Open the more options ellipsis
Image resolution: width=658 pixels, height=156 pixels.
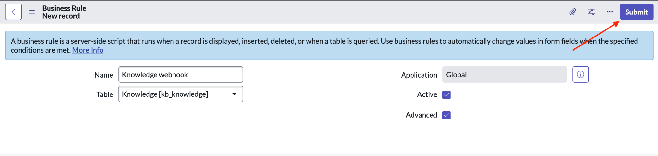coord(609,12)
